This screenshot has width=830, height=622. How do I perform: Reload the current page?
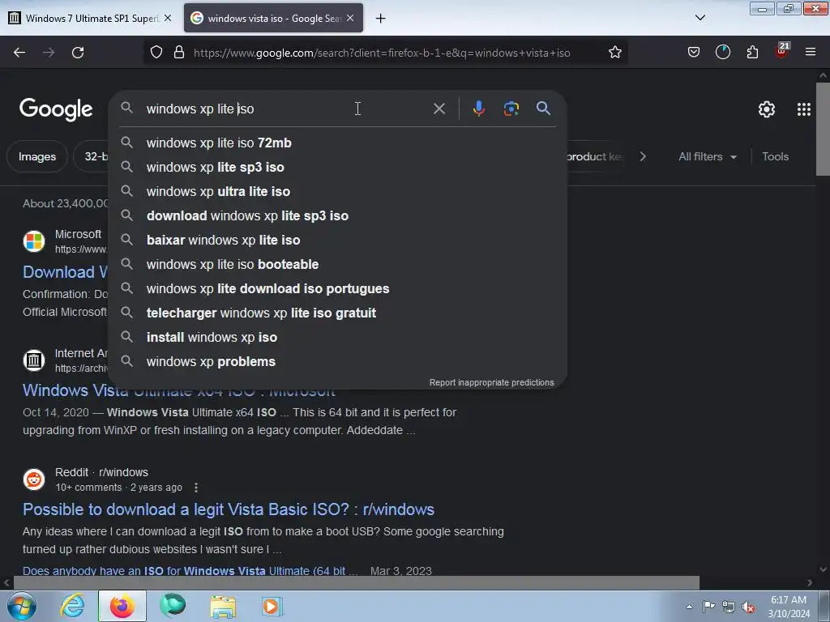(78, 53)
